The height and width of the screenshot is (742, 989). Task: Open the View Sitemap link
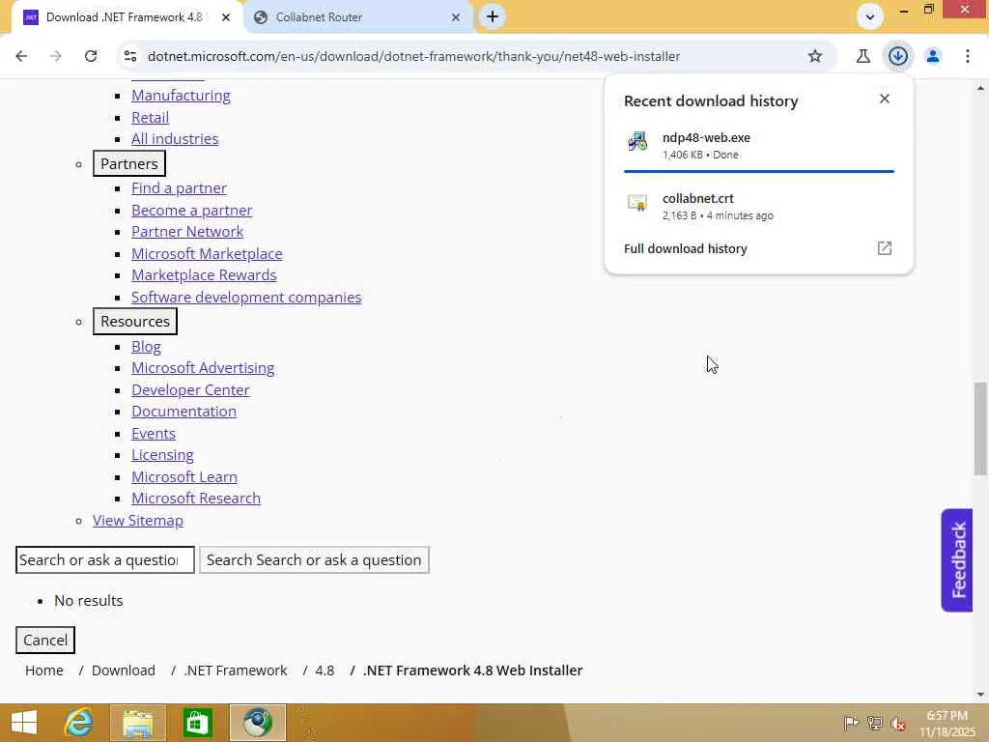(x=137, y=521)
